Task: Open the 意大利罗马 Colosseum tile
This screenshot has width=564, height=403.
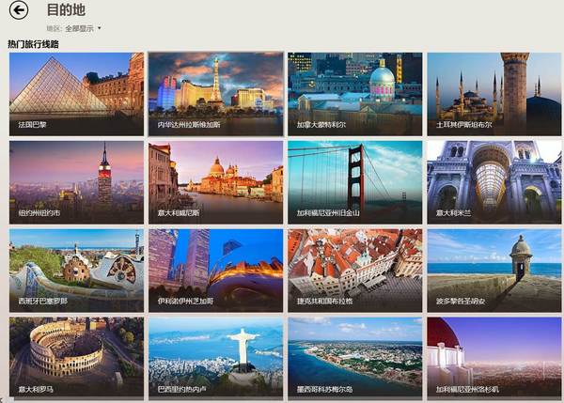Action: (x=76, y=358)
